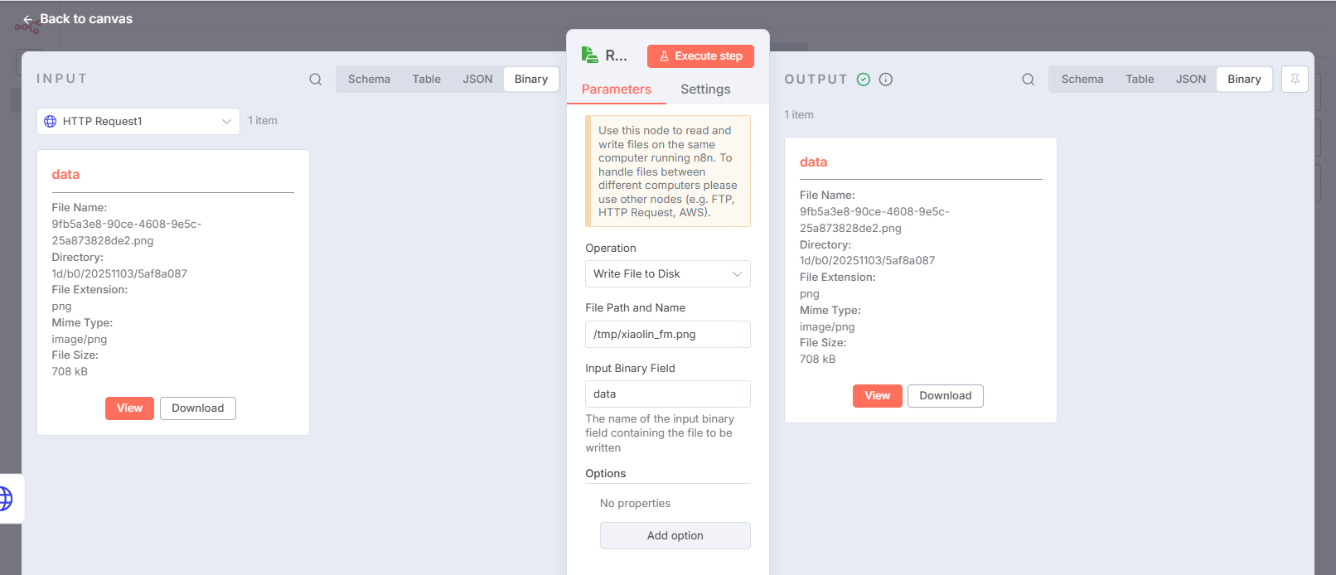Click the Read/Write File node icon
This screenshot has height=575, width=1336.
click(x=590, y=56)
